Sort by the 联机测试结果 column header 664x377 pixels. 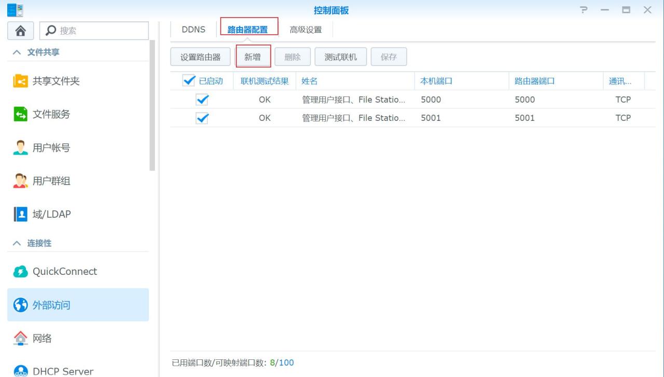point(265,81)
